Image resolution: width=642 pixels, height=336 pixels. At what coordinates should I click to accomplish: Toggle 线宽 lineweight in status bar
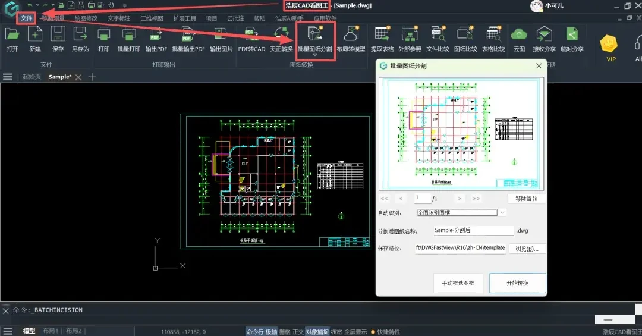click(336, 332)
